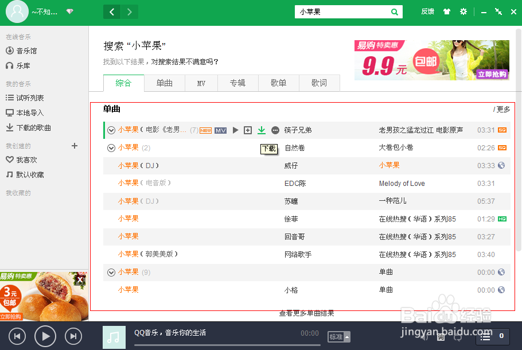Image resolution: width=522 pixels, height=350 pixels.
Task: Open the skin (shirt) icon
Action: click(x=447, y=11)
